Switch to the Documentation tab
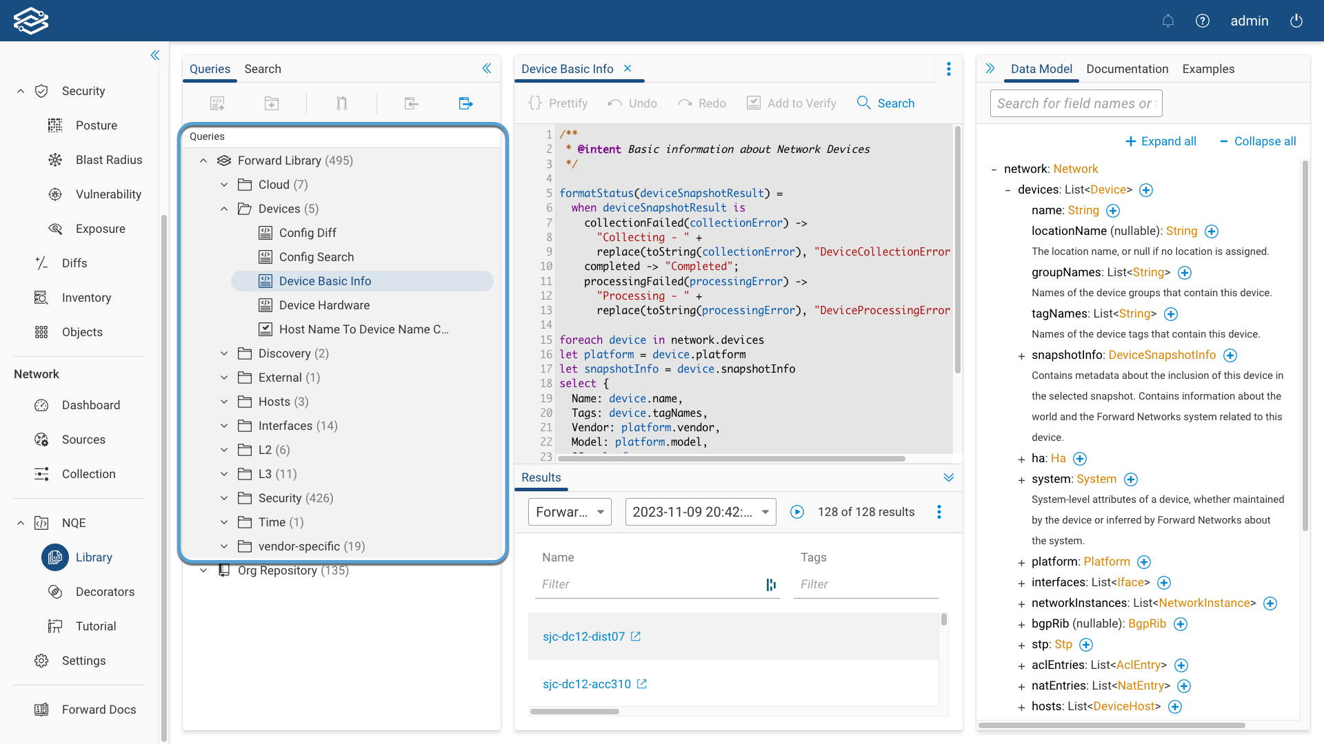Image resolution: width=1324 pixels, height=744 pixels. pos(1127,69)
